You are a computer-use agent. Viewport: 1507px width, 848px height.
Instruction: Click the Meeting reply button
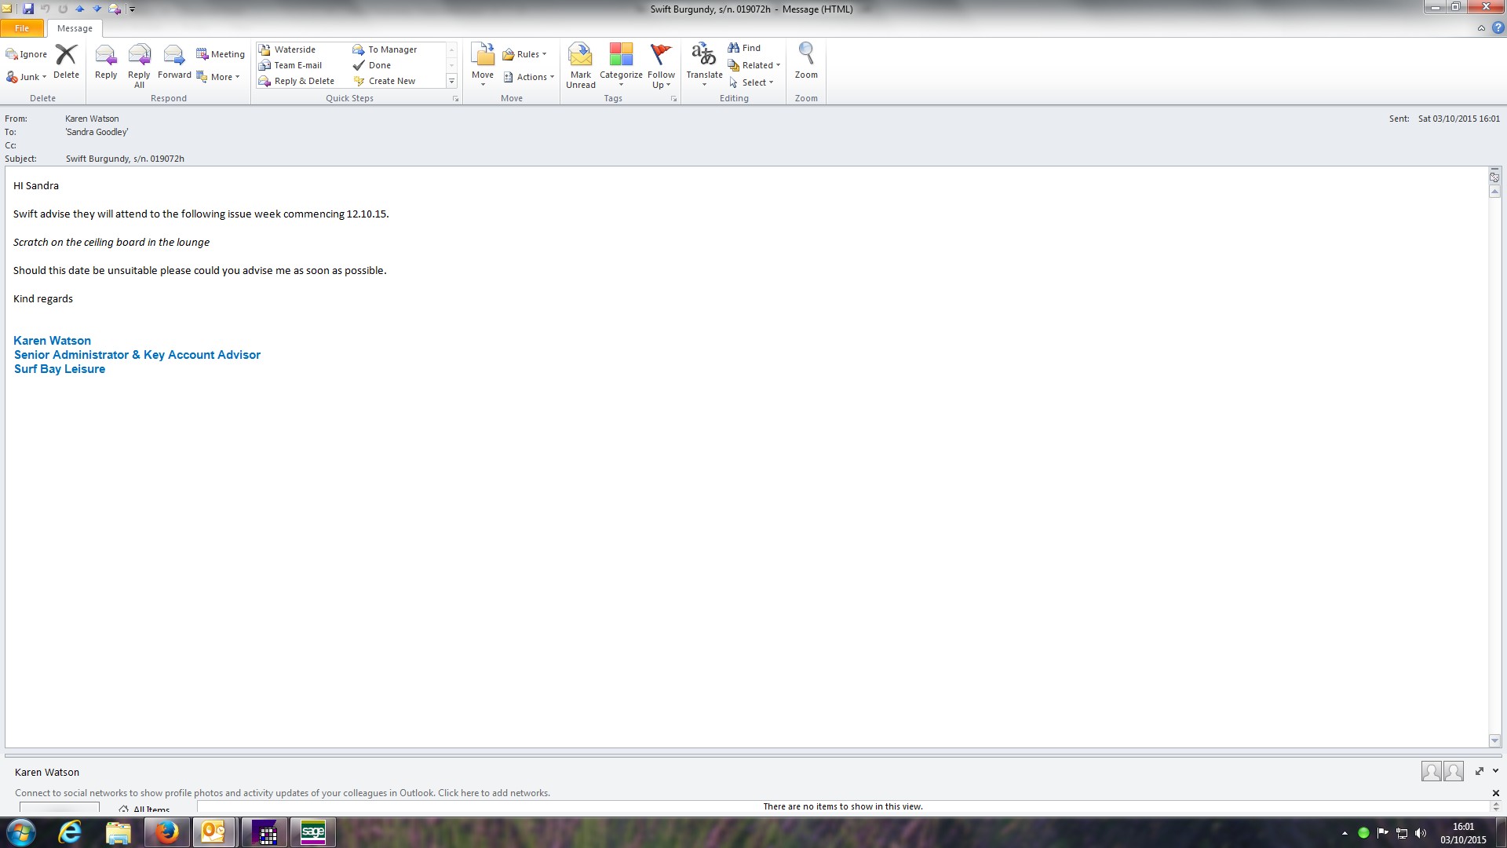221,54
